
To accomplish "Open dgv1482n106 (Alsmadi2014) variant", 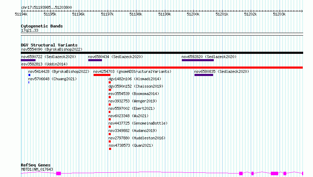I will click(x=135, y=79).
